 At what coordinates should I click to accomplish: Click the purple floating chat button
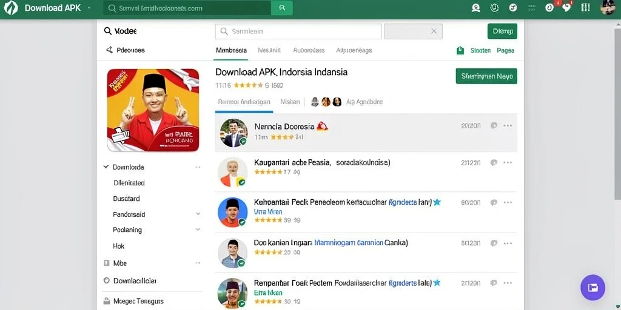point(593,288)
